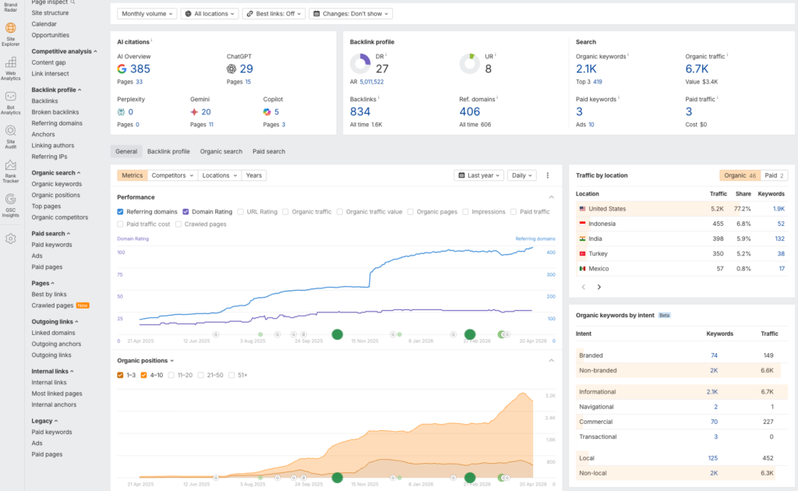Click the Perplexity logo icon
Image resolution: width=798 pixels, height=491 pixels.
(121, 112)
